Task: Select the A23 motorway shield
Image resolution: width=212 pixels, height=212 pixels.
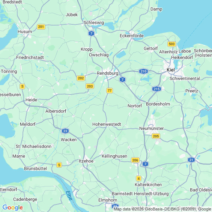Action: [65, 131]
